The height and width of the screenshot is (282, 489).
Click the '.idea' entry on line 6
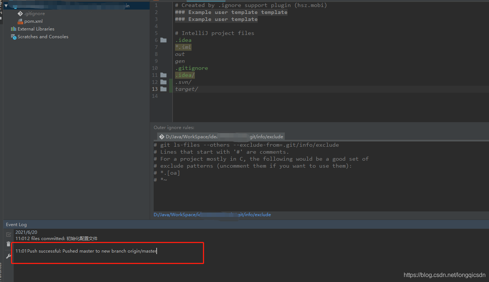[x=183, y=40]
